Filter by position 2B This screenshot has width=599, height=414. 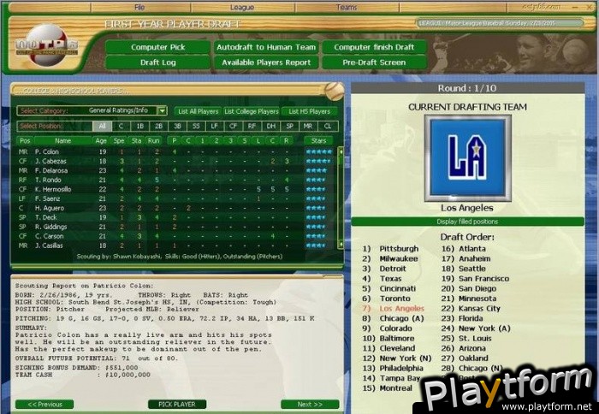point(158,126)
